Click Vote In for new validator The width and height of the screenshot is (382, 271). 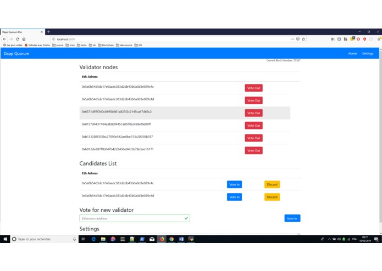pos(292,218)
